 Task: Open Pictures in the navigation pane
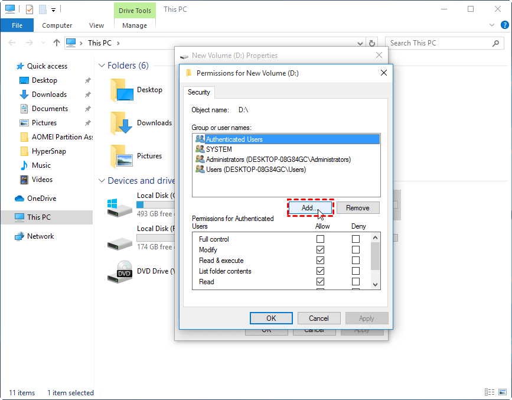[x=44, y=123]
